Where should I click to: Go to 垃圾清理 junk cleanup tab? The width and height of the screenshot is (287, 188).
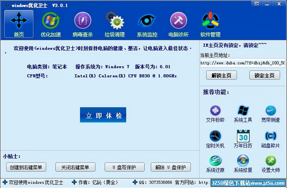tap(115, 24)
